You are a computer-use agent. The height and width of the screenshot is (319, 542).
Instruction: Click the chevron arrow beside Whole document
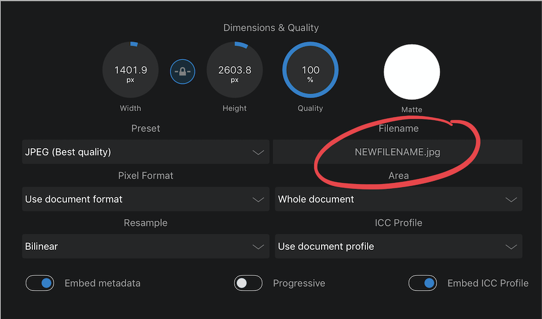tap(511, 200)
